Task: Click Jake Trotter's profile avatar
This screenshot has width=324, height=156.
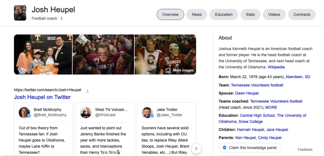Action: [x=147, y=112]
